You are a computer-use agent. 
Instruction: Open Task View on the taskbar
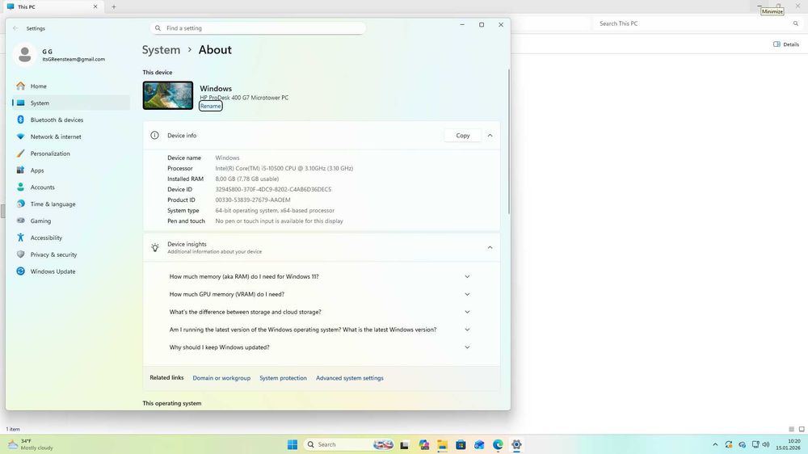click(x=405, y=445)
